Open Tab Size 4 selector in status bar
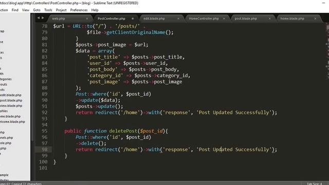This screenshot has width=329, height=185. pos(314,183)
